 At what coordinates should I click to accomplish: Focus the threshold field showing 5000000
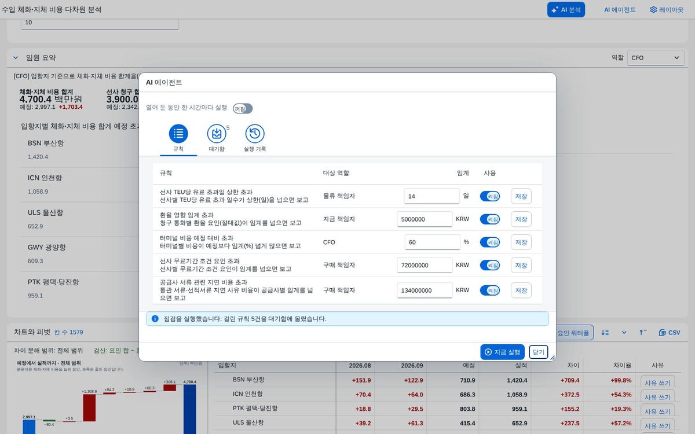click(x=425, y=219)
